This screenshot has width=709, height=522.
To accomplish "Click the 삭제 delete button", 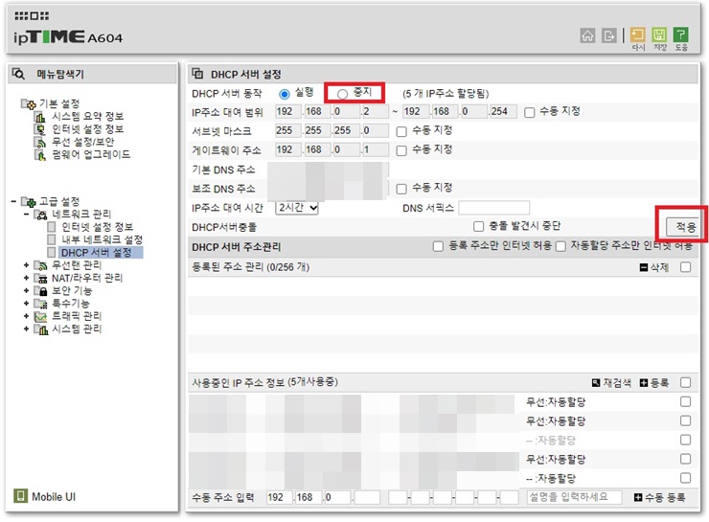I will [660, 267].
